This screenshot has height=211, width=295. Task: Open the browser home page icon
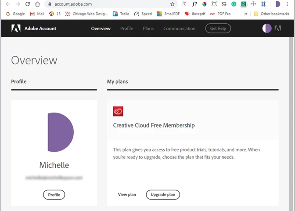click(37, 4)
